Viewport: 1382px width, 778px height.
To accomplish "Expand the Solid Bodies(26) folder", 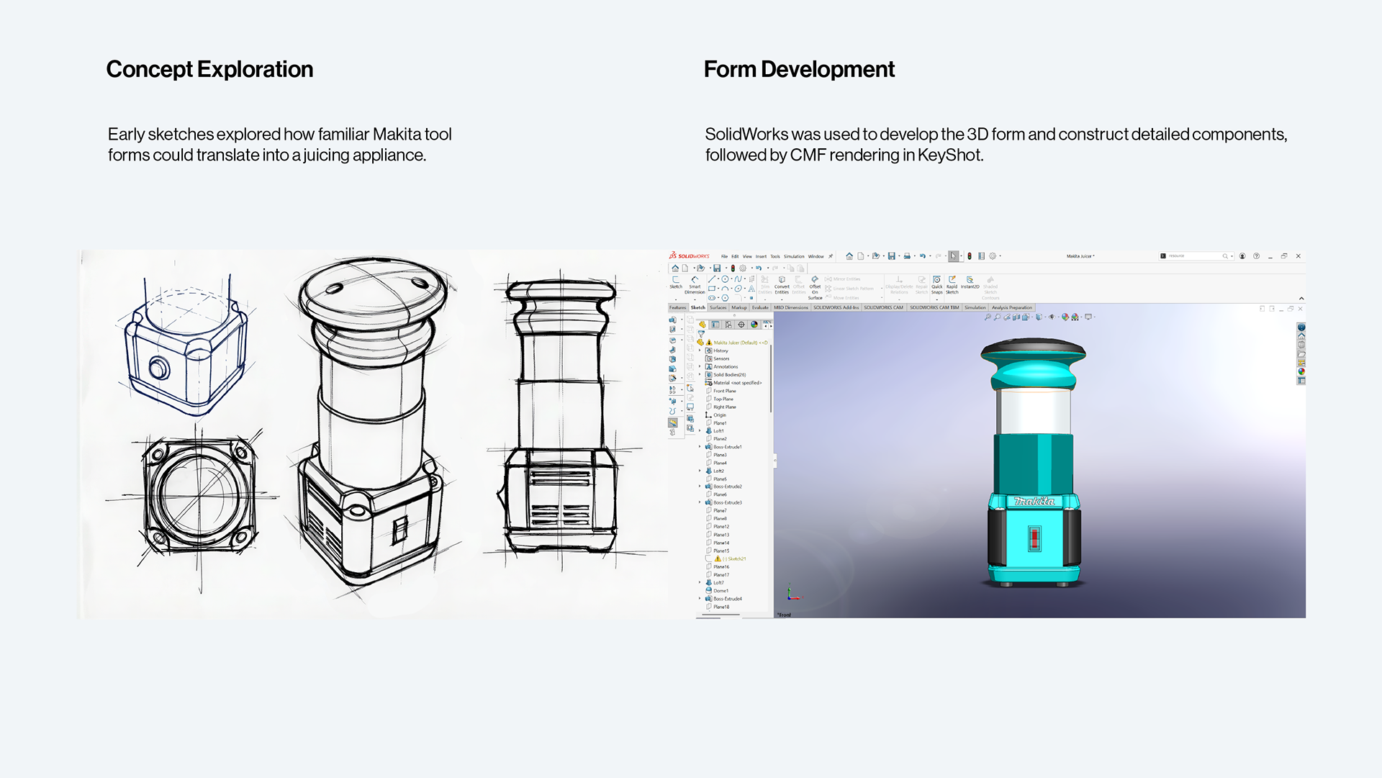I will pos(700,375).
